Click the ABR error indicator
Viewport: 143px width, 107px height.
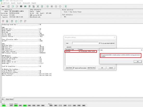click(74, 105)
